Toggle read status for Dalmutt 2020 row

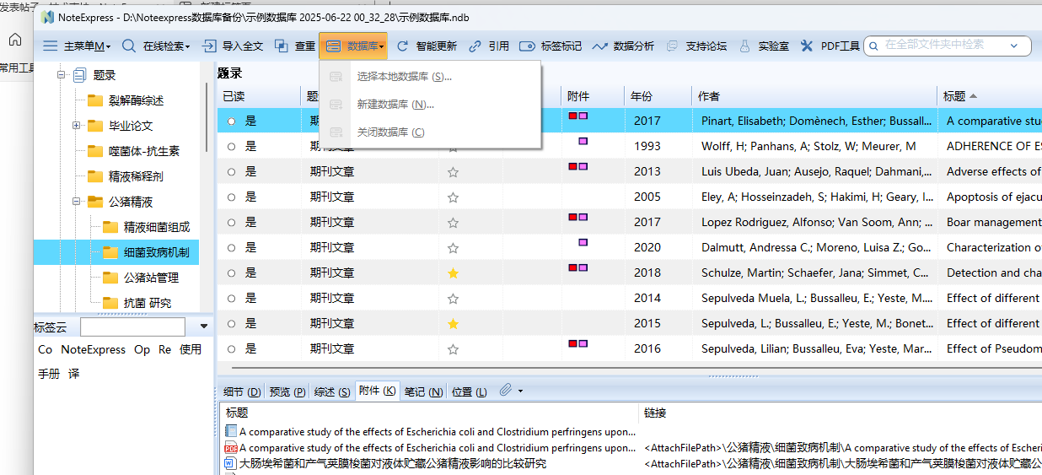tap(232, 248)
